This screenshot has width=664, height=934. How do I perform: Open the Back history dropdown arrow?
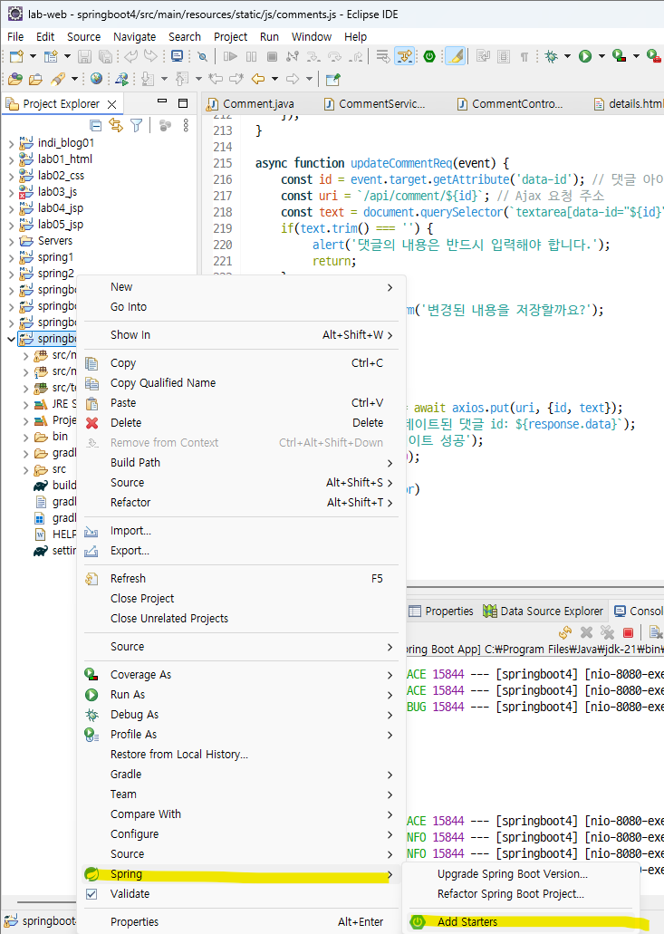(x=274, y=79)
